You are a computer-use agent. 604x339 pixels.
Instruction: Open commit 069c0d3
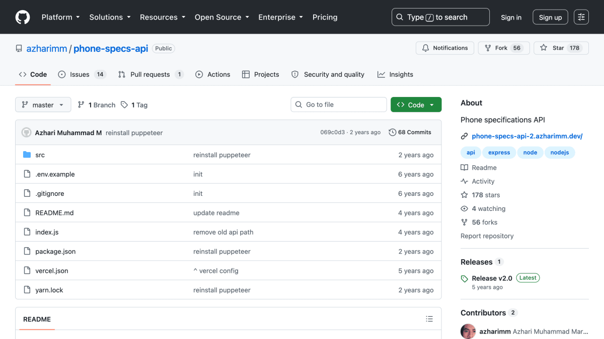333,133
